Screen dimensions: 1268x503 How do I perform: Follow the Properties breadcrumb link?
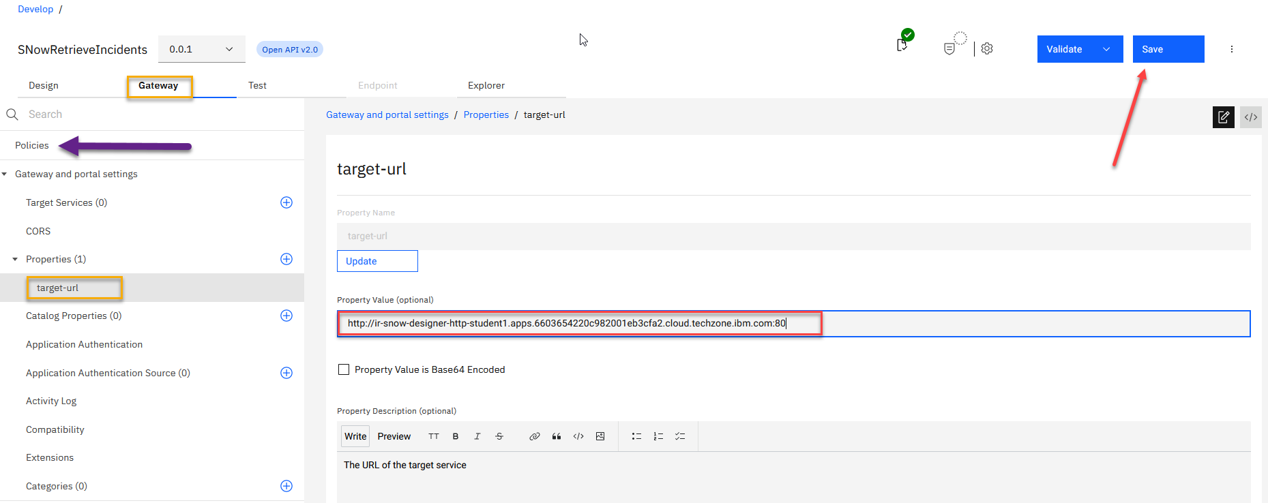(x=486, y=115)
